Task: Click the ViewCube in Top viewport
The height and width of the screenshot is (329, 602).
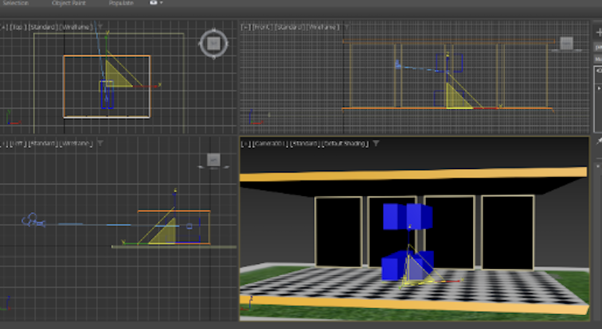Action: click(x=214, y=44)
